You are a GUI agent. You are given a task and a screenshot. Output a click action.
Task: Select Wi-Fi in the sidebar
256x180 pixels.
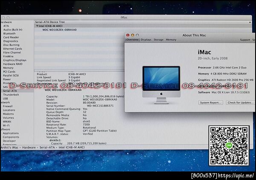[6, 125]
